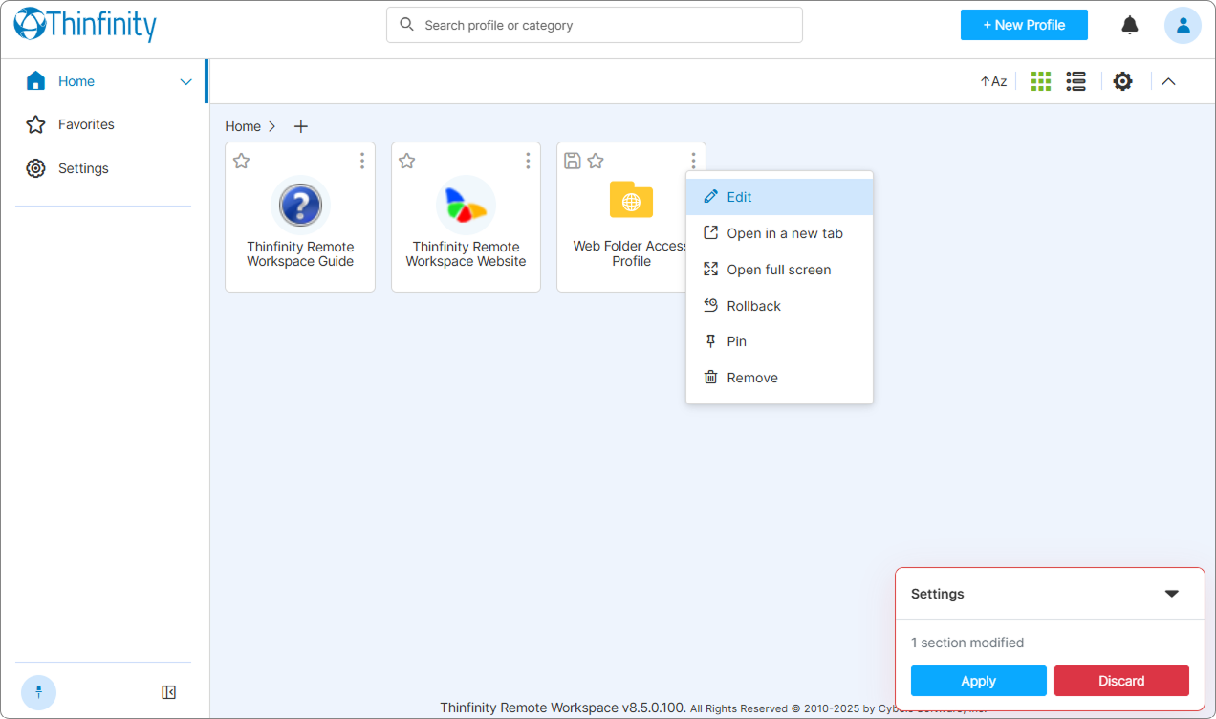Open the user account avatar

[1183, 25]
